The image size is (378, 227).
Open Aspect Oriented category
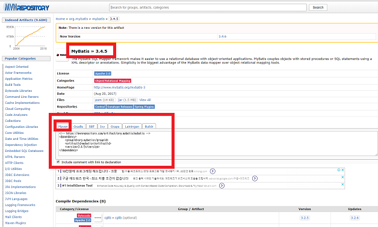17,67
